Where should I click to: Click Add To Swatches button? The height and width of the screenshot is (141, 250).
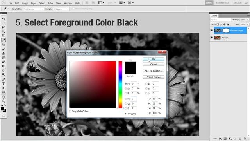coord(154,70)
